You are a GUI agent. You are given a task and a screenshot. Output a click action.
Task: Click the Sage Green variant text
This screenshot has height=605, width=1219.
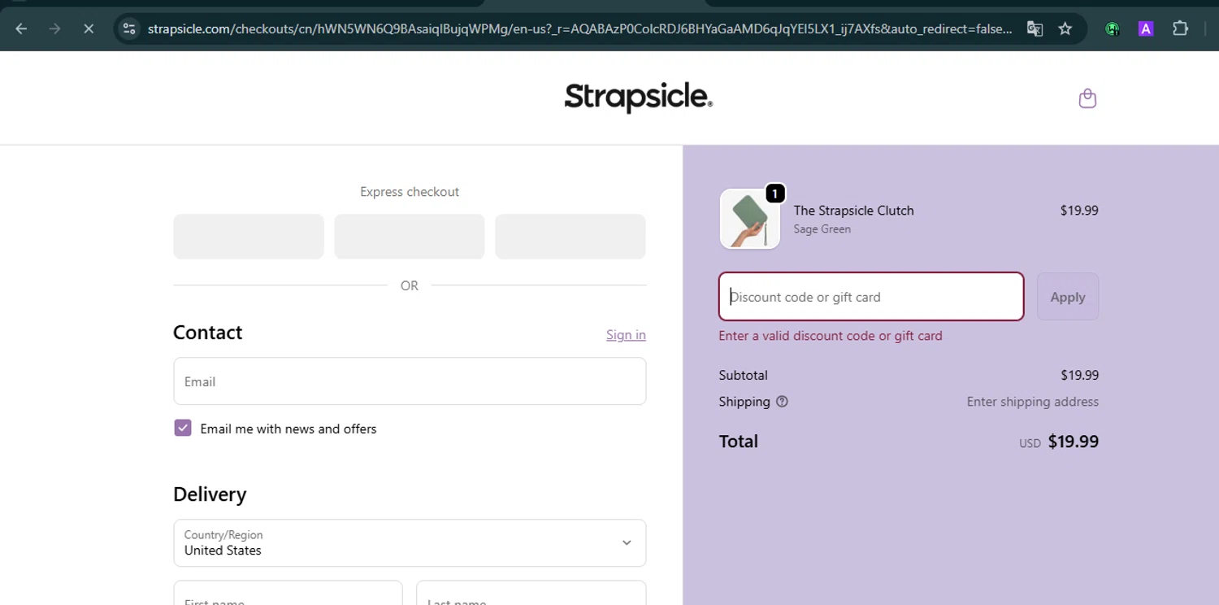point(822,229)
